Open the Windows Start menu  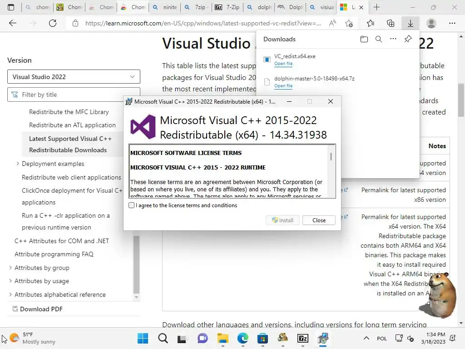[143, 338]
